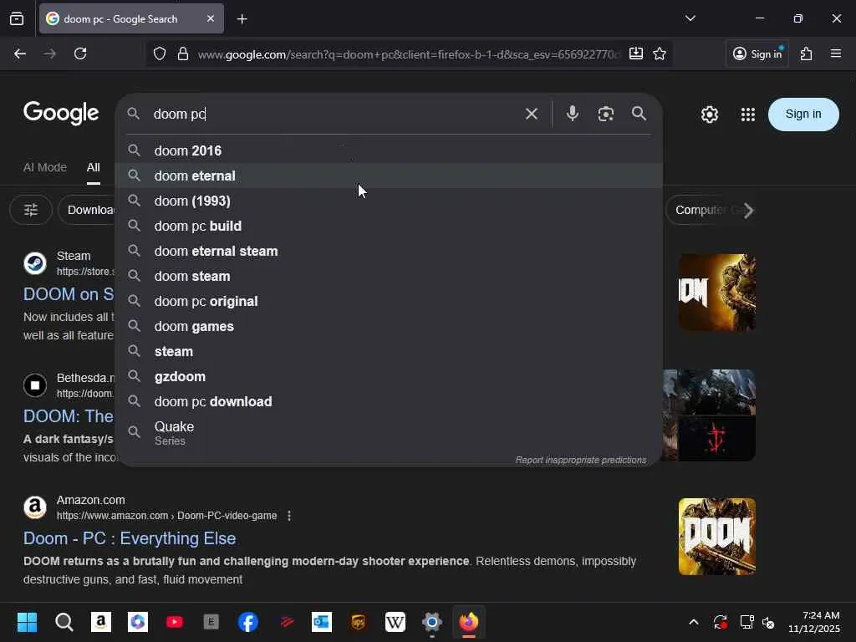
Task: Open Amazon result options three dots
Action: tap(289, 516)
